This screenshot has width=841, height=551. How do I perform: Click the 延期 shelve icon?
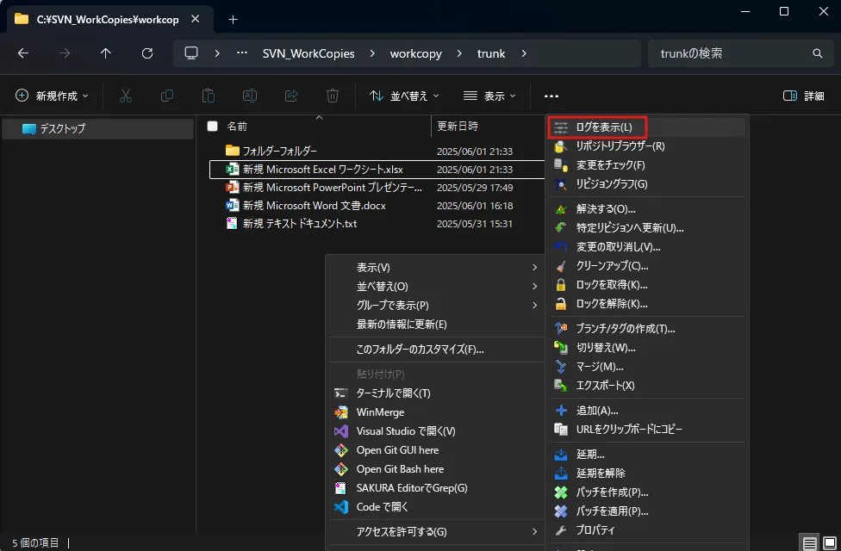pos(560,455)
